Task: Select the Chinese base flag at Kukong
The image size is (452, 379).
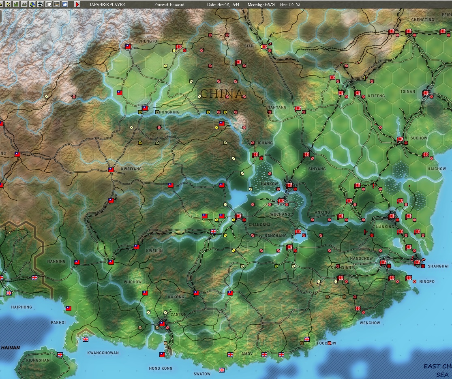Action: click(196, 293)
